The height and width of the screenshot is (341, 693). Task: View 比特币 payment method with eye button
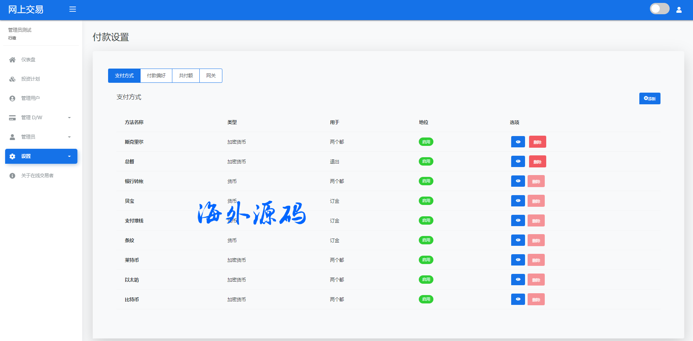(518, 299)
